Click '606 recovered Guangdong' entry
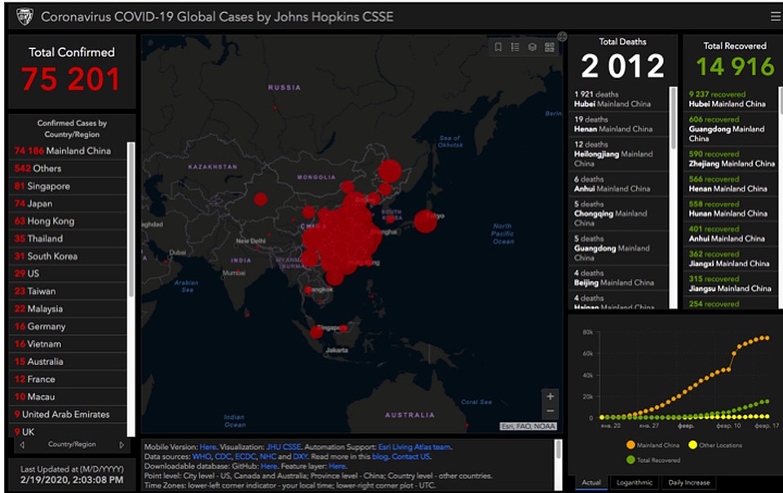Viewport: 783px width, 493px height. pos(731,129)
